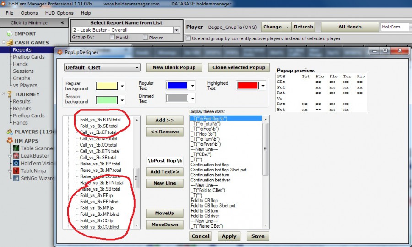Viewport: 412px width, 247px height.
Task: Open the HUD Options menu
Action: (x=59, y=13)
